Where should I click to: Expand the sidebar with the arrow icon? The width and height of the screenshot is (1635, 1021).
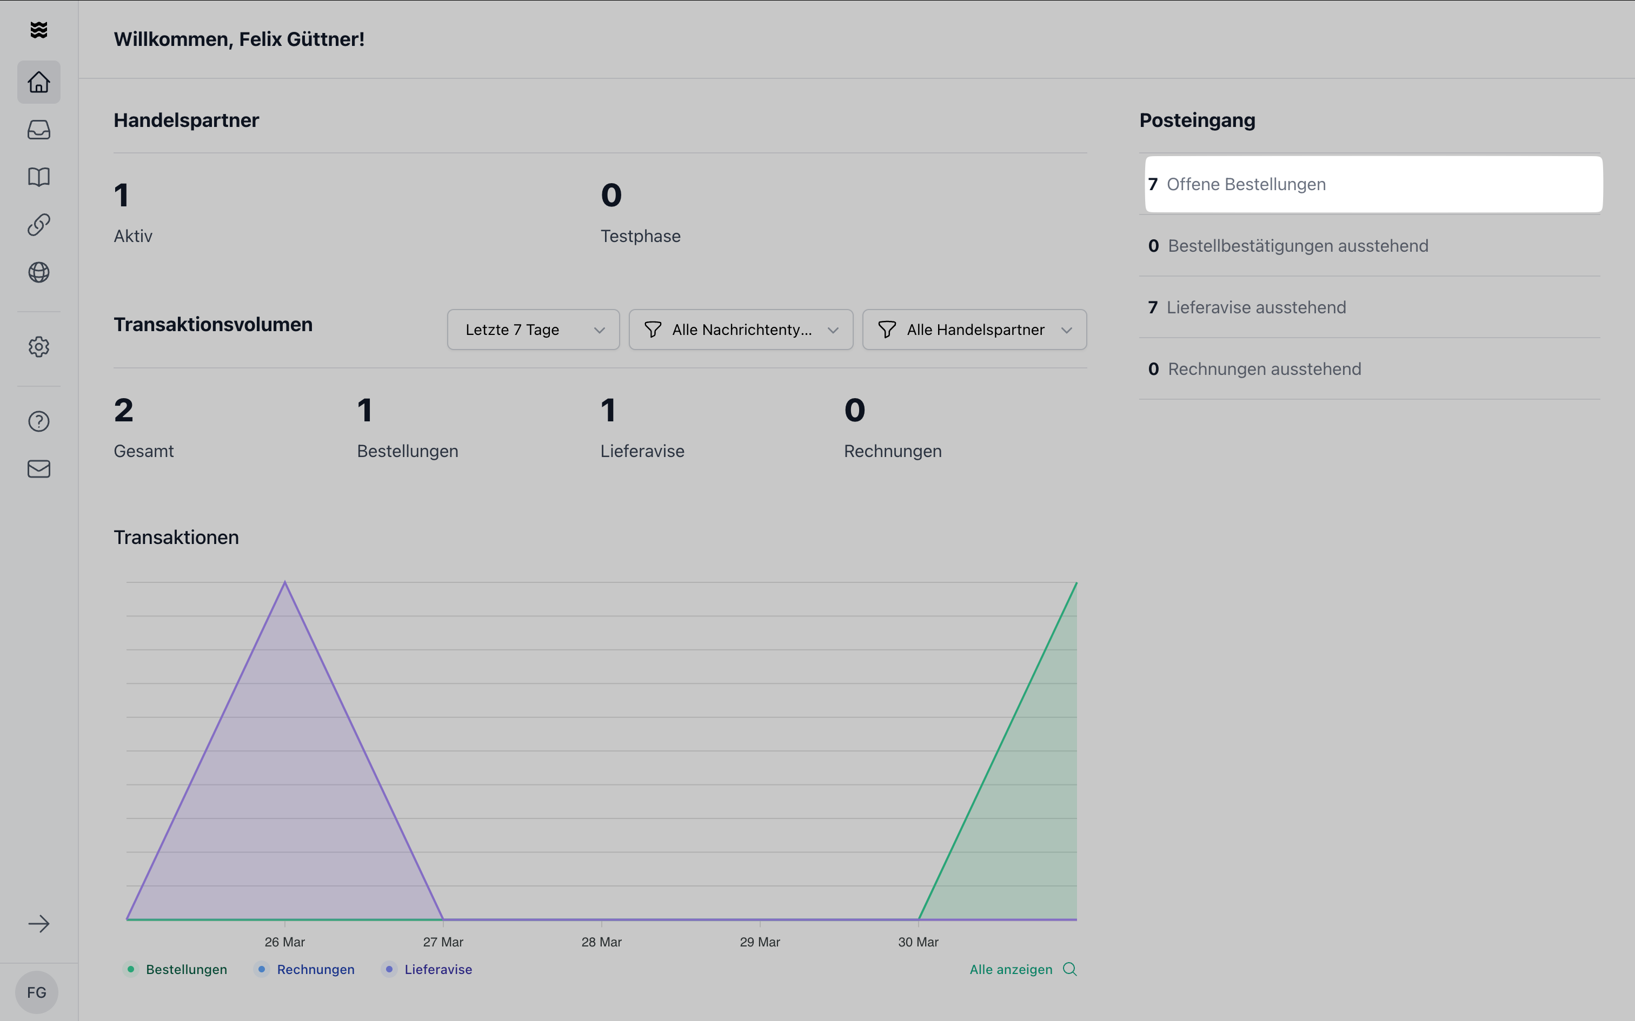click(38, 924)
